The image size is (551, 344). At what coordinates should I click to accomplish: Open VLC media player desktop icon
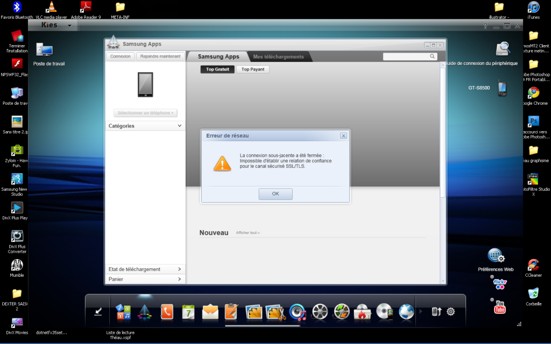(x=51, y=7)
